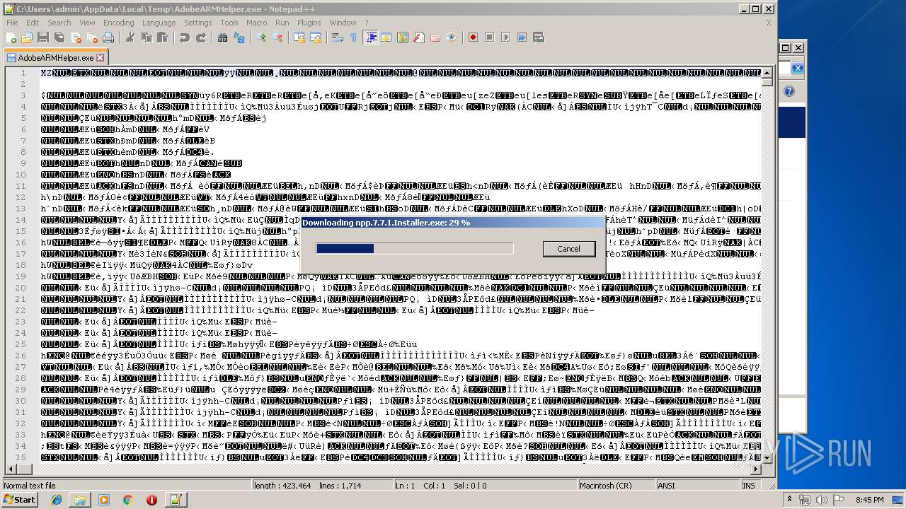Toggle synchronized horizontal scrolling

tap(316, 37)
